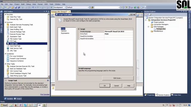Select the Data Profiling Task icon
This screenshot has height=107, width=191.
pos(8,29)
